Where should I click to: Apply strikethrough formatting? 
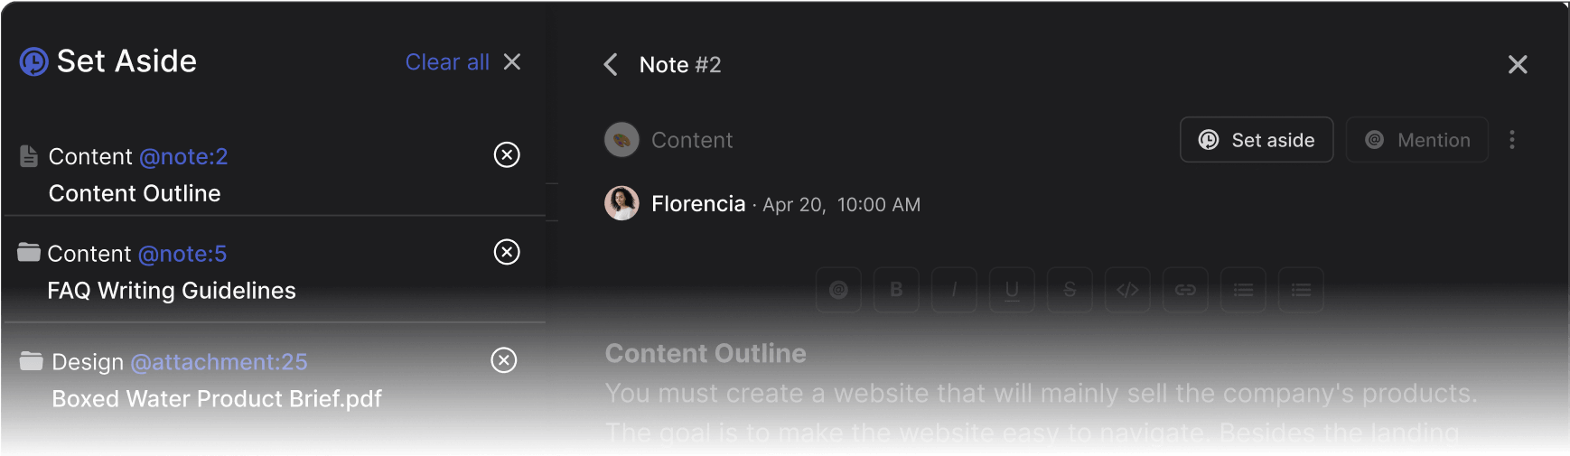[x=1070, y=290]
